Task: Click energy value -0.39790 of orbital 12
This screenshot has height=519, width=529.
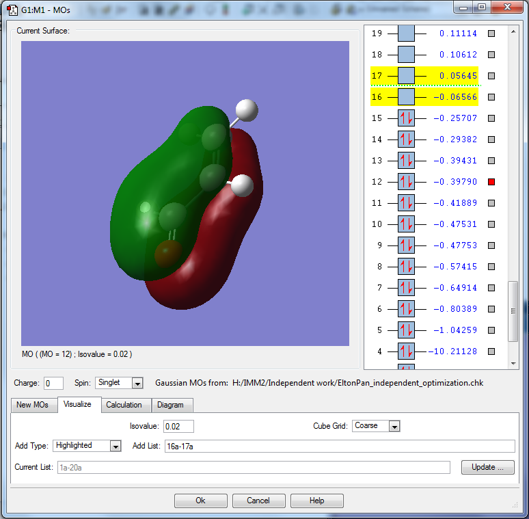Action: coord(455,182)
